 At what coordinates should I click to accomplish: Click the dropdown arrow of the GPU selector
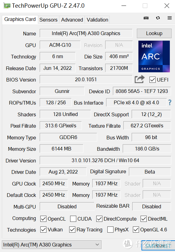97,245
